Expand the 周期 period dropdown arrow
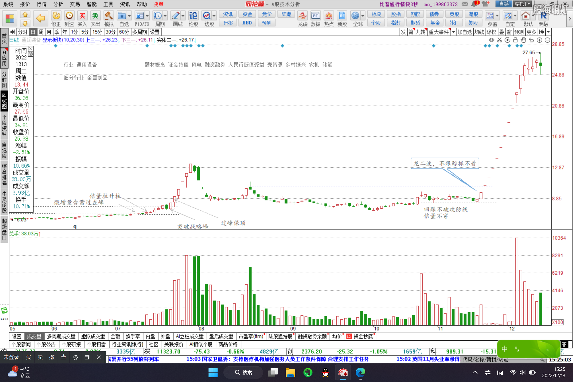 pos(165,16)
